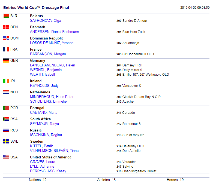213x184 pixels.
Task: Click horse entry 210 Apache
Action: pyautogui.click(x=125, y=102)
